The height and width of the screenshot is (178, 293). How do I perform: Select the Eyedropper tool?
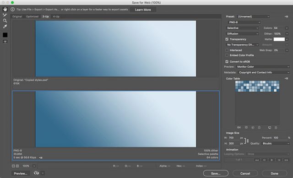point(5,27)
